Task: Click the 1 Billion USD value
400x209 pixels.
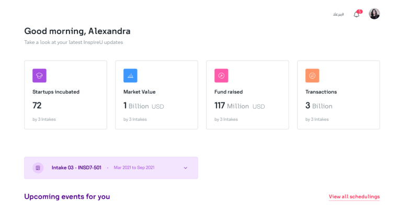Action: coord(144,106)
